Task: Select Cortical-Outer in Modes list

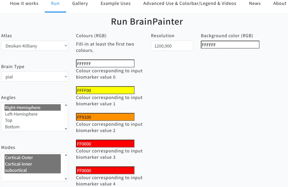Action: [33, 158]
